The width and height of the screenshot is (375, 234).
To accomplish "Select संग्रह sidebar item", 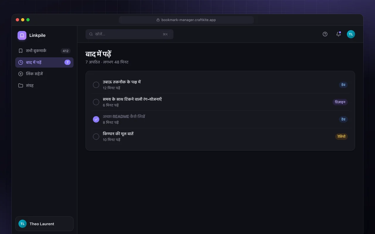I will (44, 86).
